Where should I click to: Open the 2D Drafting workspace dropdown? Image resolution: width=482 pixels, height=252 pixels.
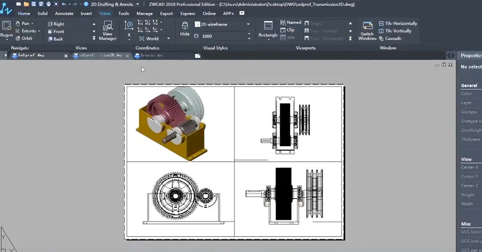(x=138, y=4)
